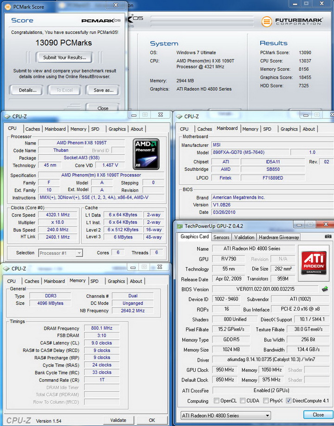Click the Validate button in CPU-Z

coord(118,420)
